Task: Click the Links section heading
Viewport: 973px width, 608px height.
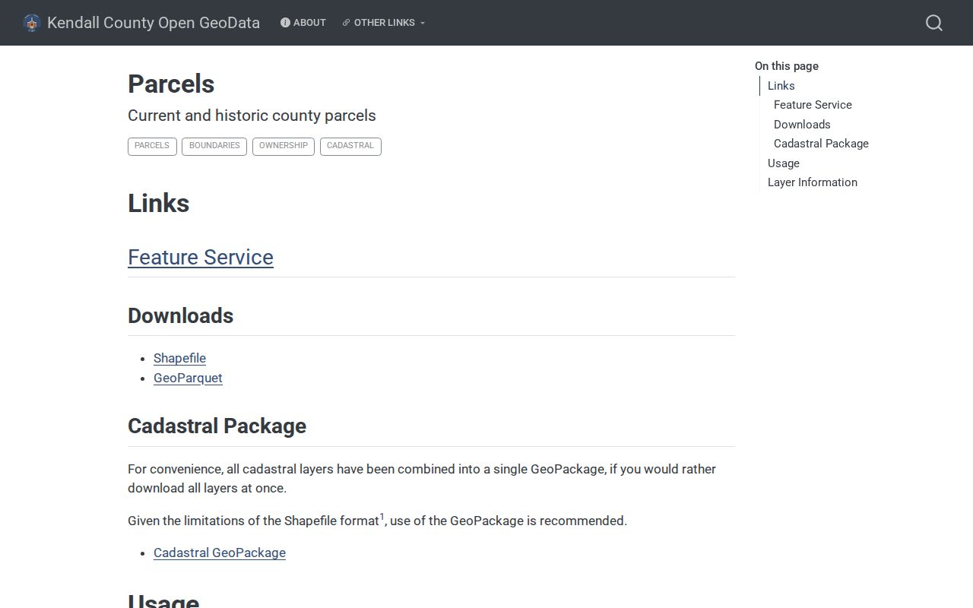Action: tap(159, 203)
